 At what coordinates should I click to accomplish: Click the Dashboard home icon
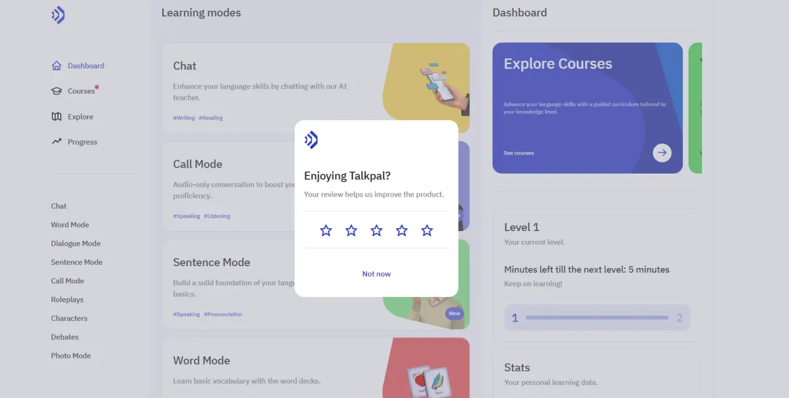coord(57,65)
